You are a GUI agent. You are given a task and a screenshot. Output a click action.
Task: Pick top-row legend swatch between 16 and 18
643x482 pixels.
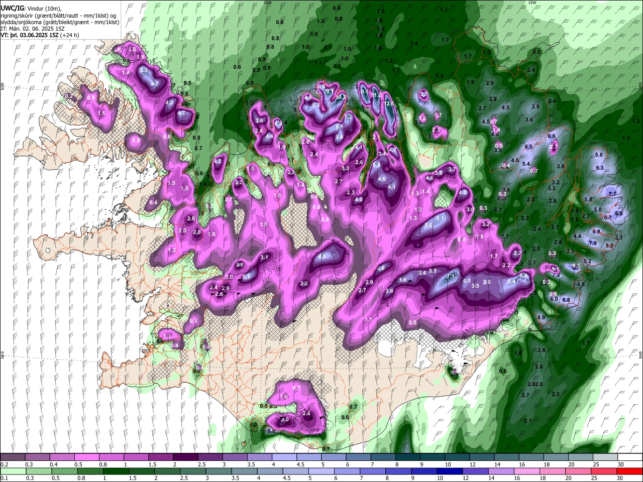click(x=530, y=457)
